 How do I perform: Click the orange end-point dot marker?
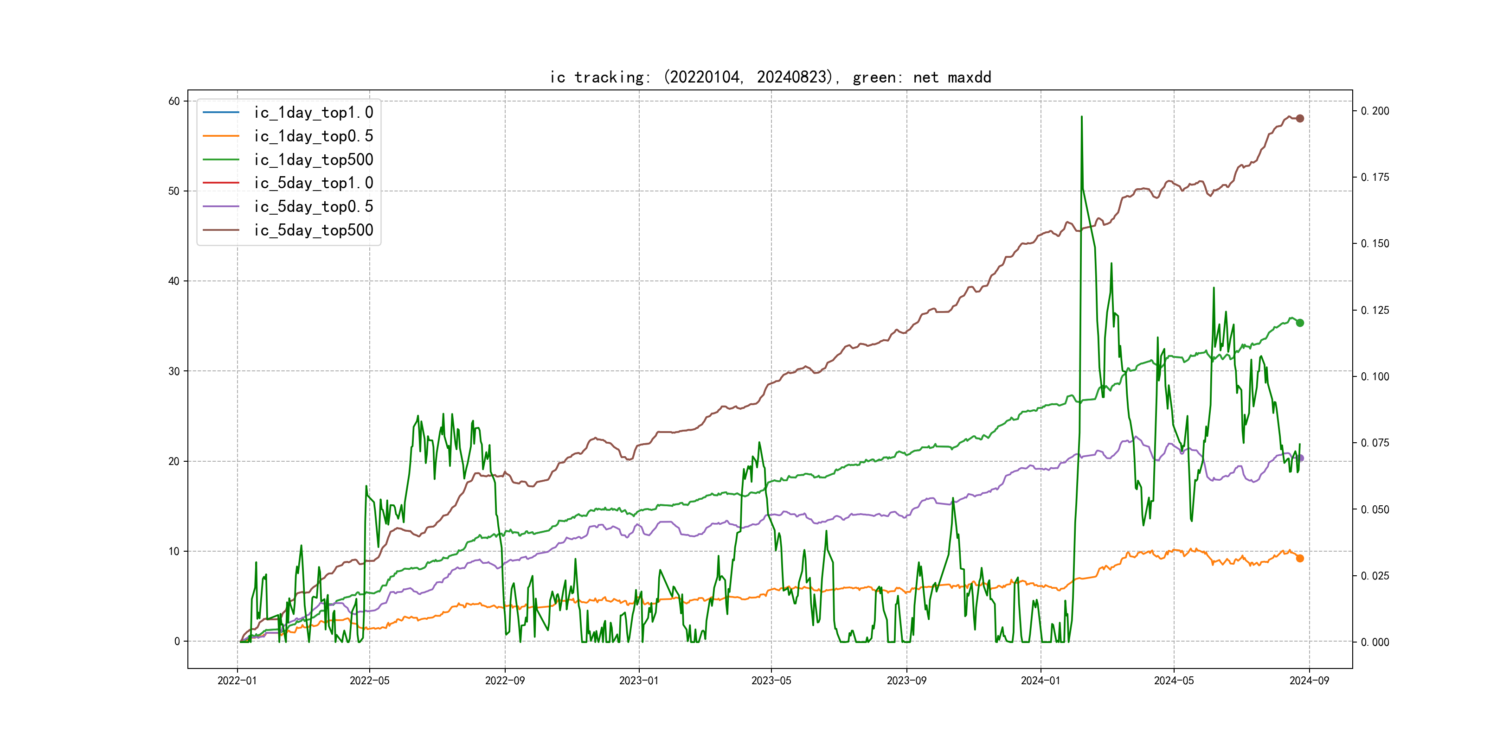(x=1300, y=559)
